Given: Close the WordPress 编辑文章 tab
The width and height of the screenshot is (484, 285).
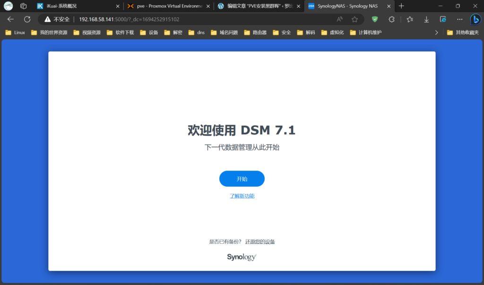Looking at the screenshot, I should coord(298,6).
